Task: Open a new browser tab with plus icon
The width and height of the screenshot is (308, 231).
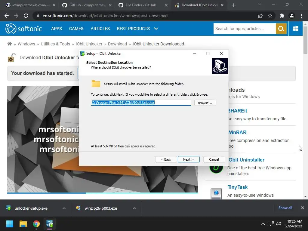Action: click(233, 5)
